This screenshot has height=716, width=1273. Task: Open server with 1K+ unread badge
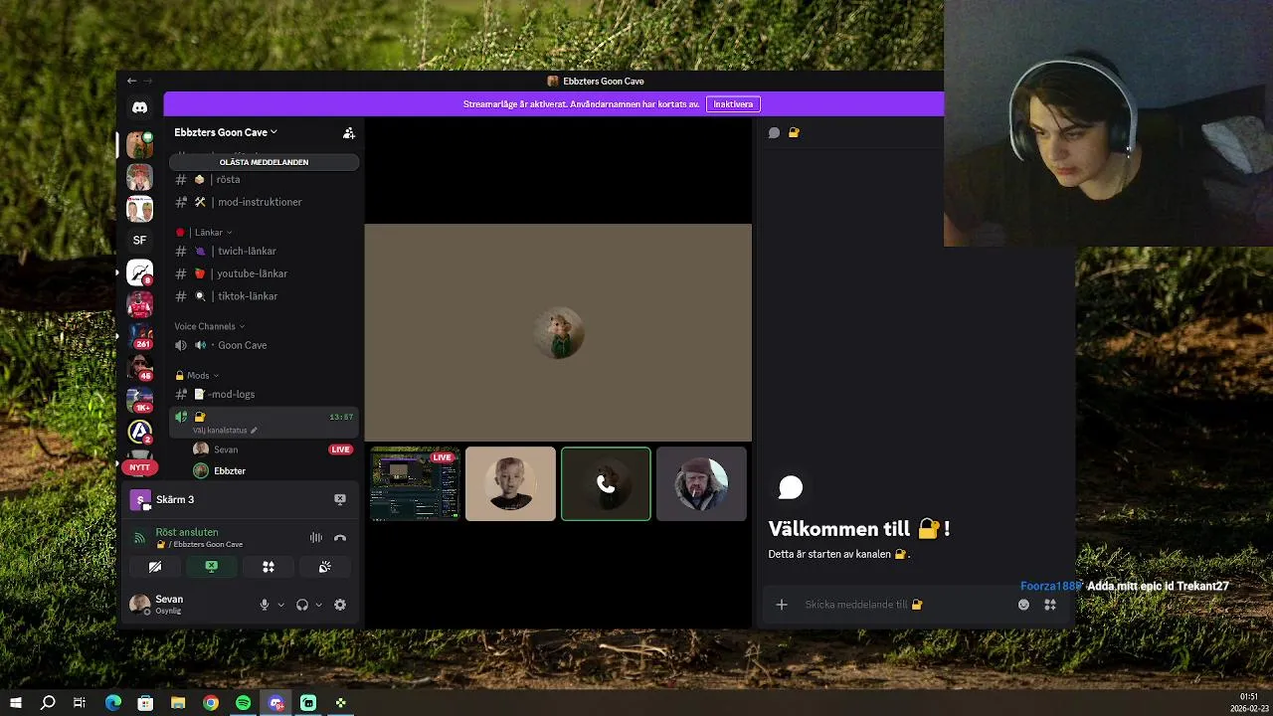point(139,400)
